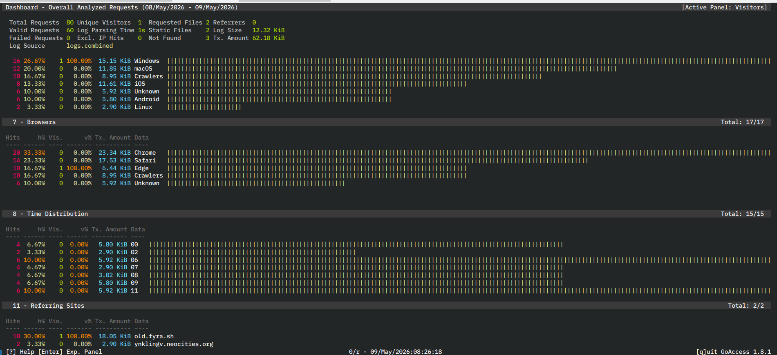Click the '62.18 KiB' Tx. Amount value
The image size is (777, 355).
click(x=269, y=38)
